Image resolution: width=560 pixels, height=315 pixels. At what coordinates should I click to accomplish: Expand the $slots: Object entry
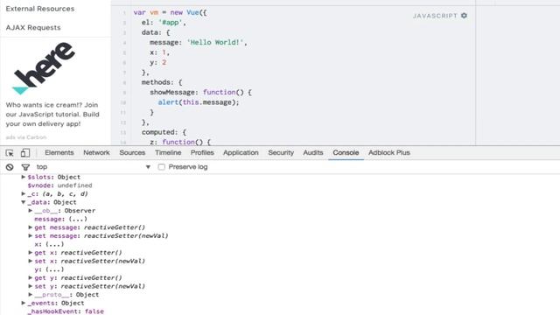(24, 177)
